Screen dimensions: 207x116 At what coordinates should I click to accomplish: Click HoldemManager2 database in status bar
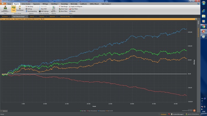pyautogui.click(x=177, y=114)
